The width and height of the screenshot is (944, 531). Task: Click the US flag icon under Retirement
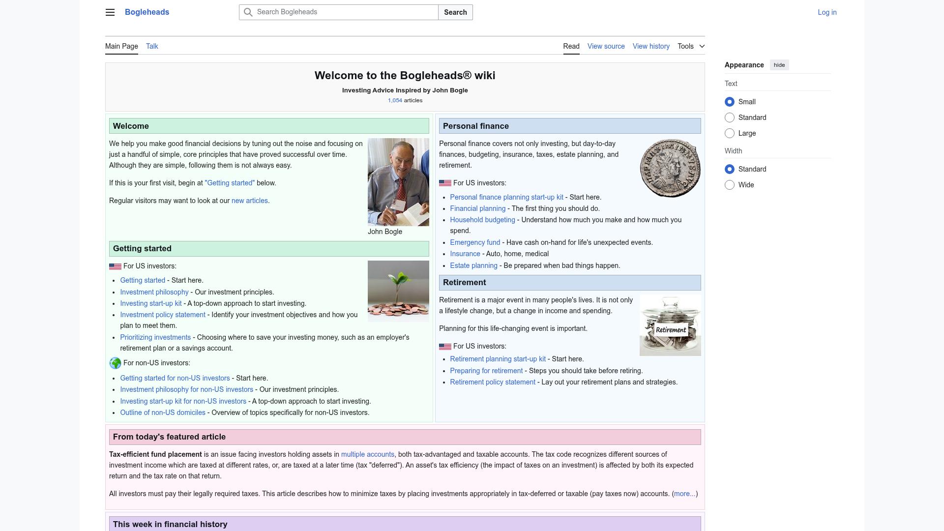tap(445, 347)
